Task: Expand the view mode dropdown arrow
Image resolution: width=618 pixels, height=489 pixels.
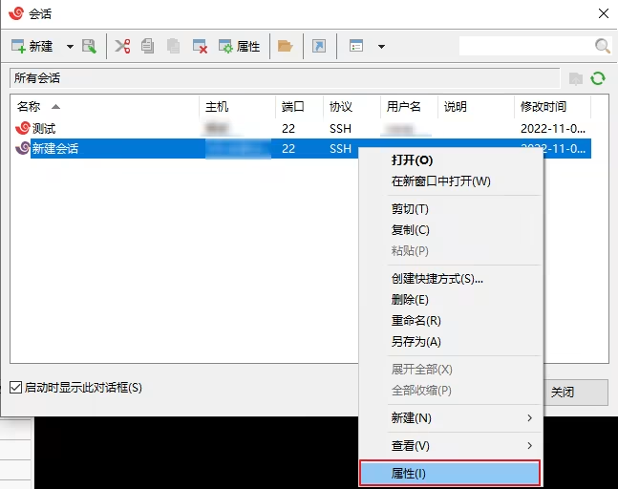Action: (381, 47)
